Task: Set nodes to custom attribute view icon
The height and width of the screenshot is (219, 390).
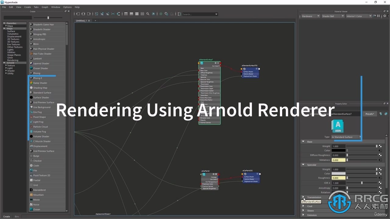Action: pos(142,14)
